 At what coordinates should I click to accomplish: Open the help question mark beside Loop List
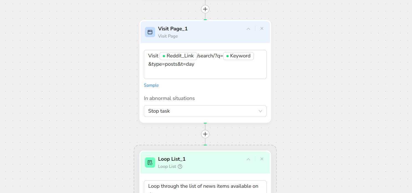pyautogui.click(x=180, y=166)
